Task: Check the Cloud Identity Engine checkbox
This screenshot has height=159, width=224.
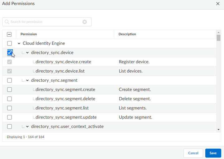Action: [9, 43]
